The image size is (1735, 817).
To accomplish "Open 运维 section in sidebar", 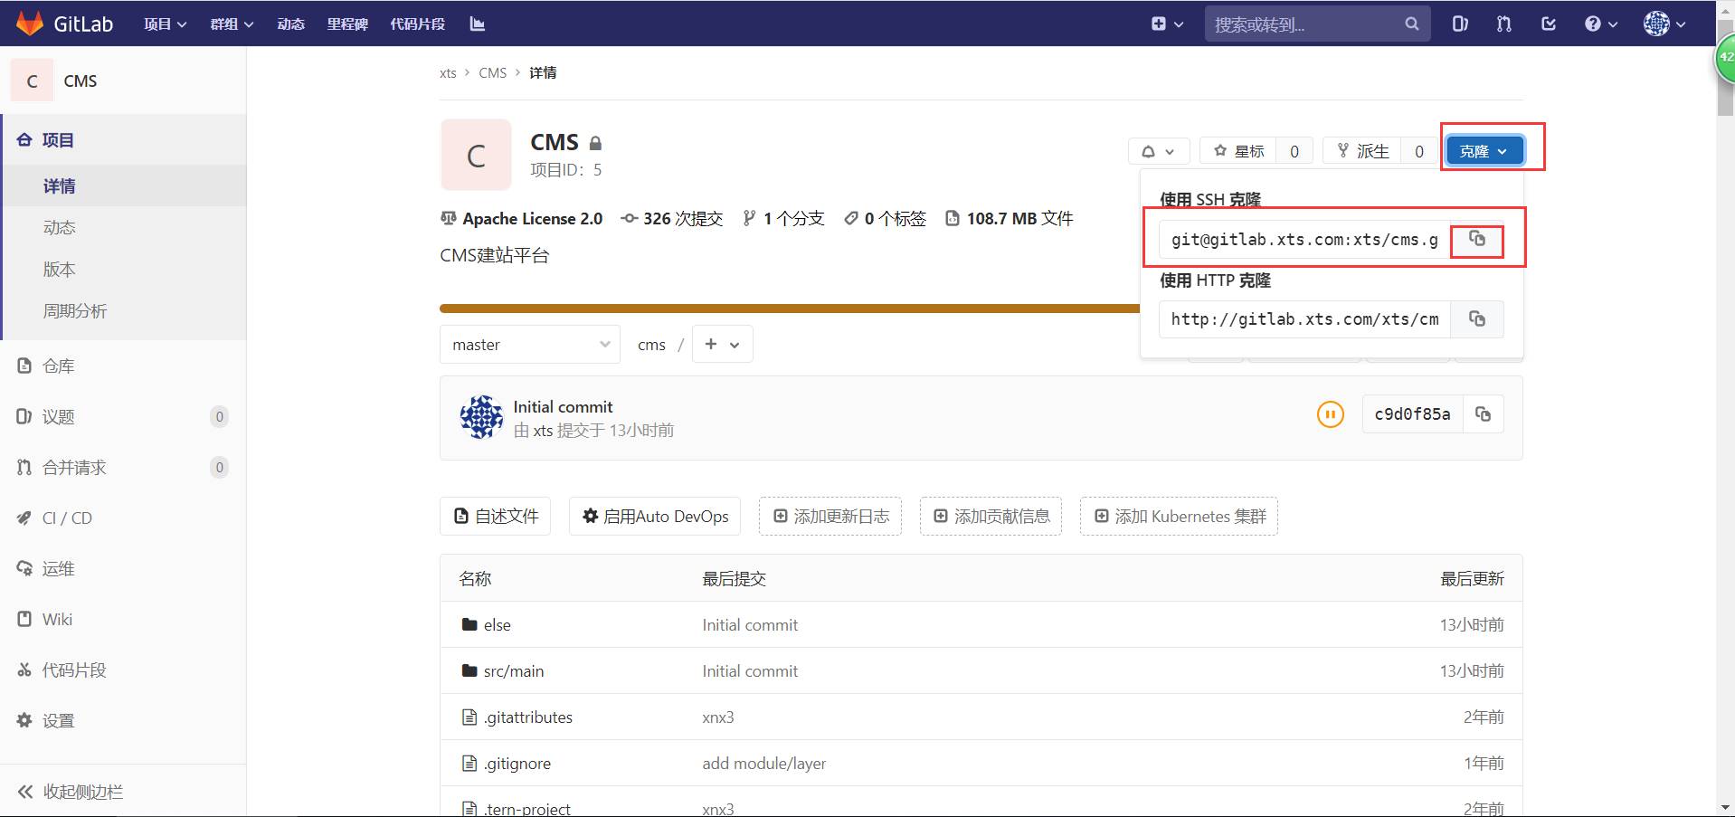I will click(123, 568).
